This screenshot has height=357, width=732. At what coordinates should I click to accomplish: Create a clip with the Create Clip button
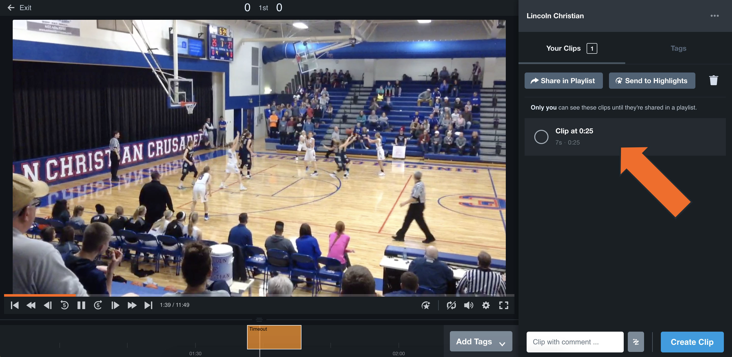692,342
